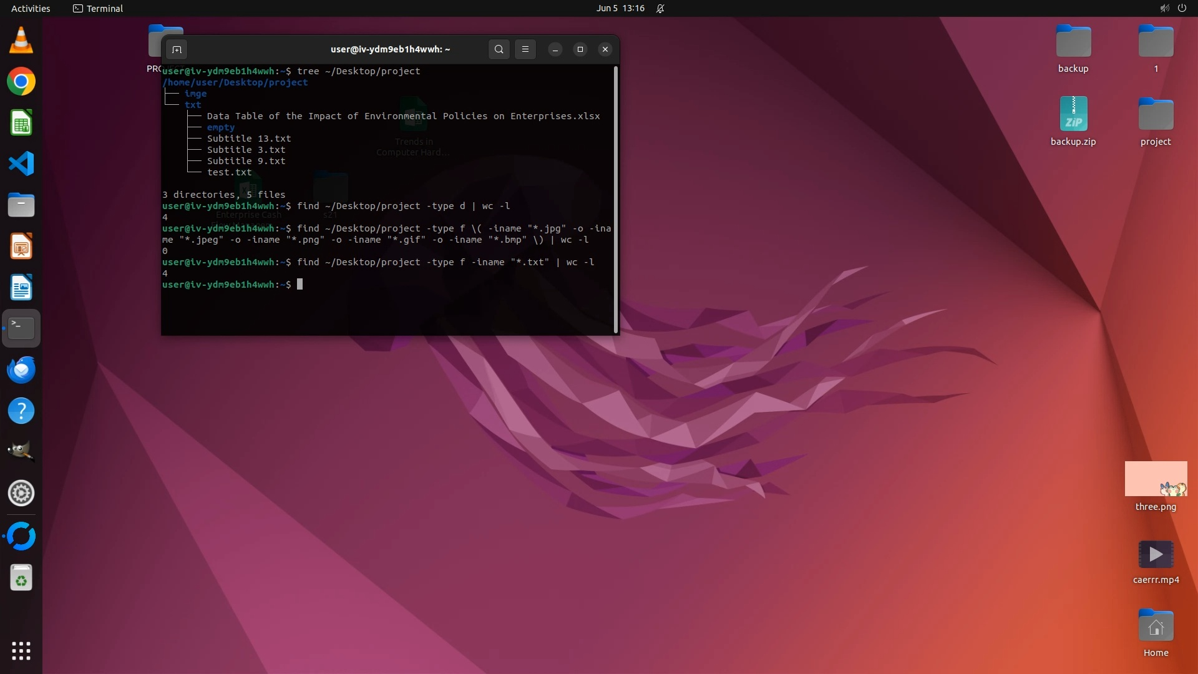Launch Google Chrome from the dock
Screen dimensions: 1198x674
point(21,82)
